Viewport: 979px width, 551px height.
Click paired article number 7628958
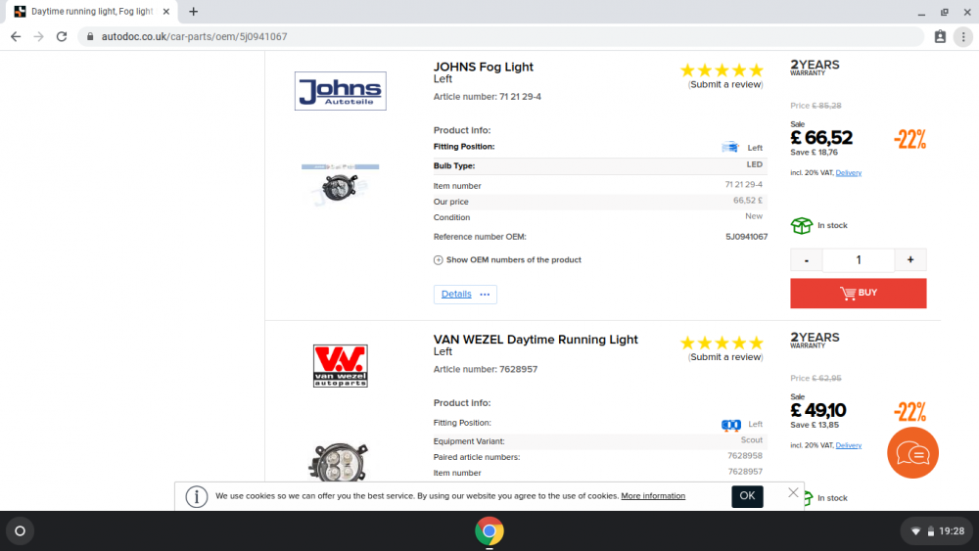pyautogui.click(x=745, y=456)
